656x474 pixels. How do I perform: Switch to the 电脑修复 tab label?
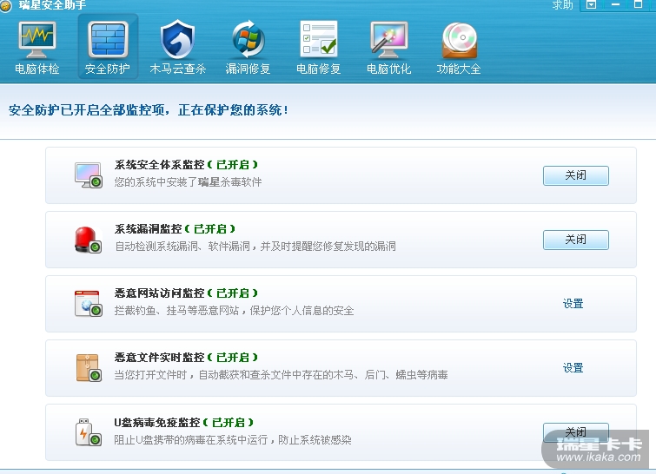(318, 69)
